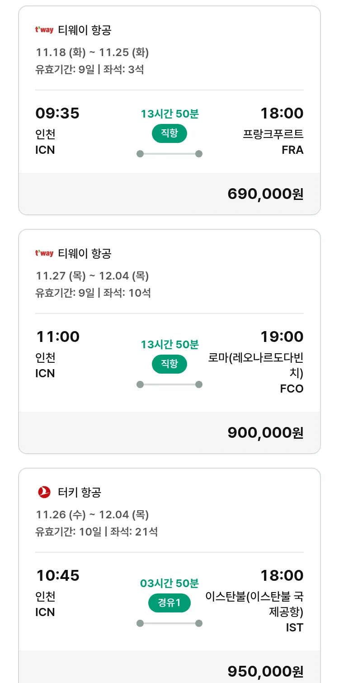Select the 950,000원 price on Istanbul card

tap(265, 672)
